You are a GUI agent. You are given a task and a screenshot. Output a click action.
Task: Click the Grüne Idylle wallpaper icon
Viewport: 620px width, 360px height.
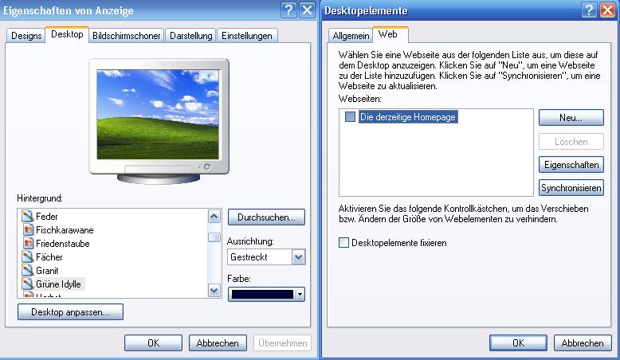tap(27, 284)
